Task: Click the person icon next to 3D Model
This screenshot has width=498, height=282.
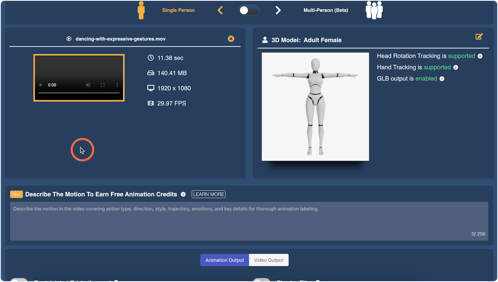Action: tap(265, 40)
